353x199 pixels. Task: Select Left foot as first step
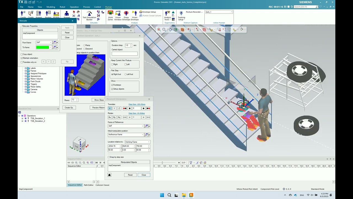pyautogui.click(x=125, y=74)
